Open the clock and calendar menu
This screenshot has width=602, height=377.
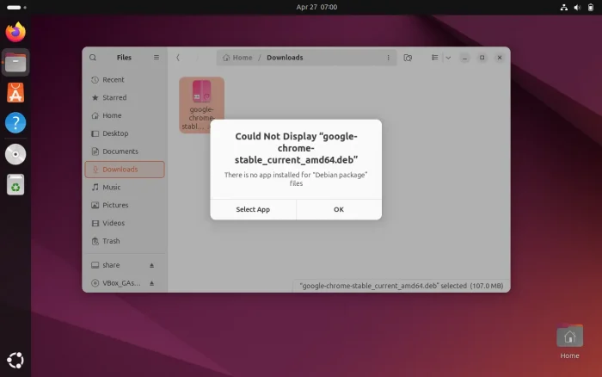(316, 7)
